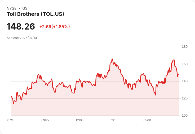Click the chart line's starting point

tap(12, 97)
